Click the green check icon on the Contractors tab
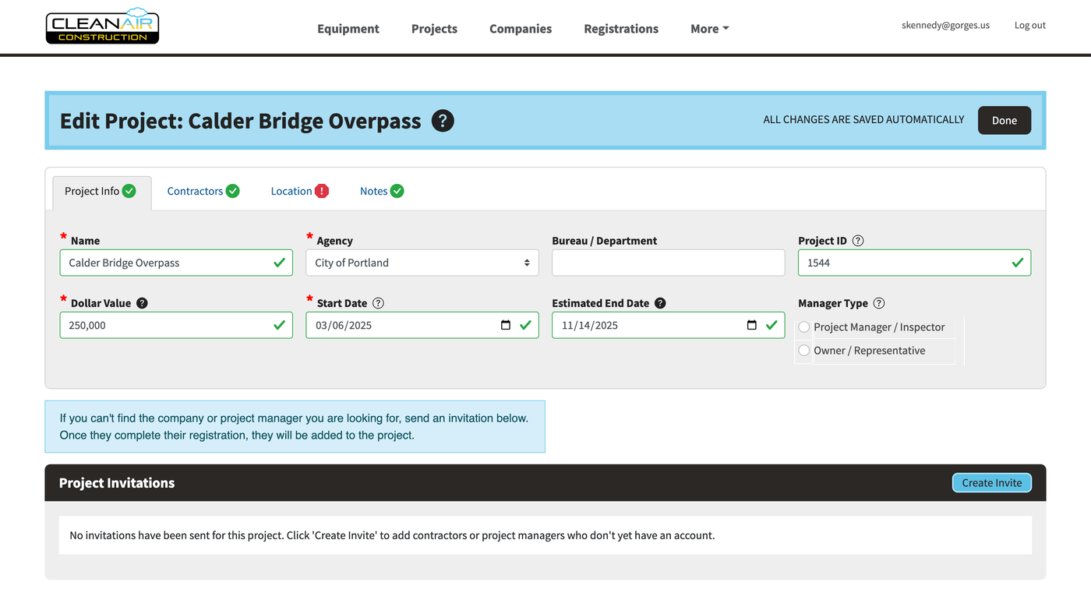This screenshot has height=614, width=1091. tap(232, 191)
